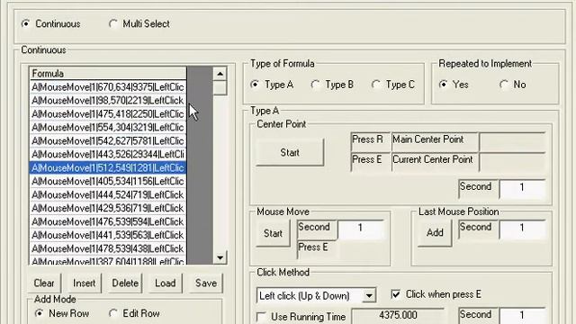The image size is (576, 324).
Task: Click the formula list scroll up arrow
Action: tap(220, 74)
